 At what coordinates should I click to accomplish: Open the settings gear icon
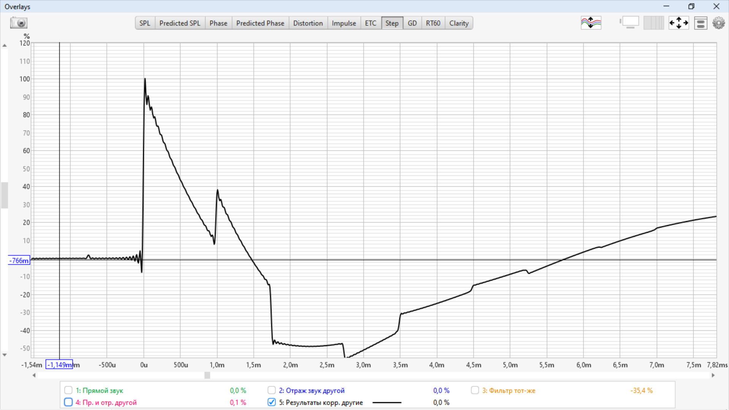pos(718,23)
